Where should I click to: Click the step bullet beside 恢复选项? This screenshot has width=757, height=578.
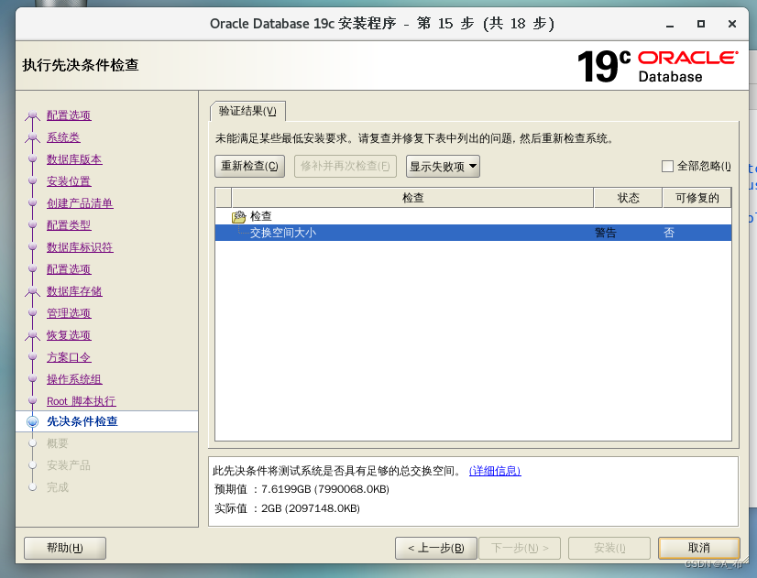32,335
